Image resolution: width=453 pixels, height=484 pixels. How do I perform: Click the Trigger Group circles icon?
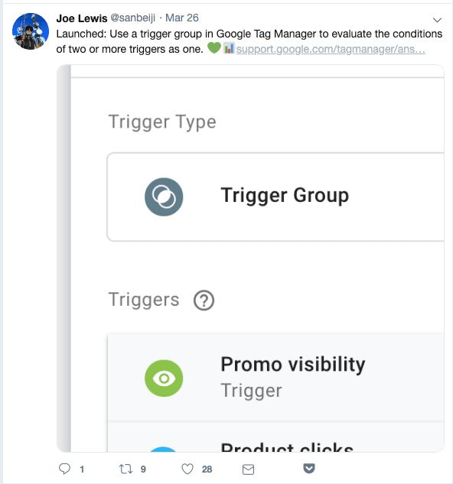point(164,197)
